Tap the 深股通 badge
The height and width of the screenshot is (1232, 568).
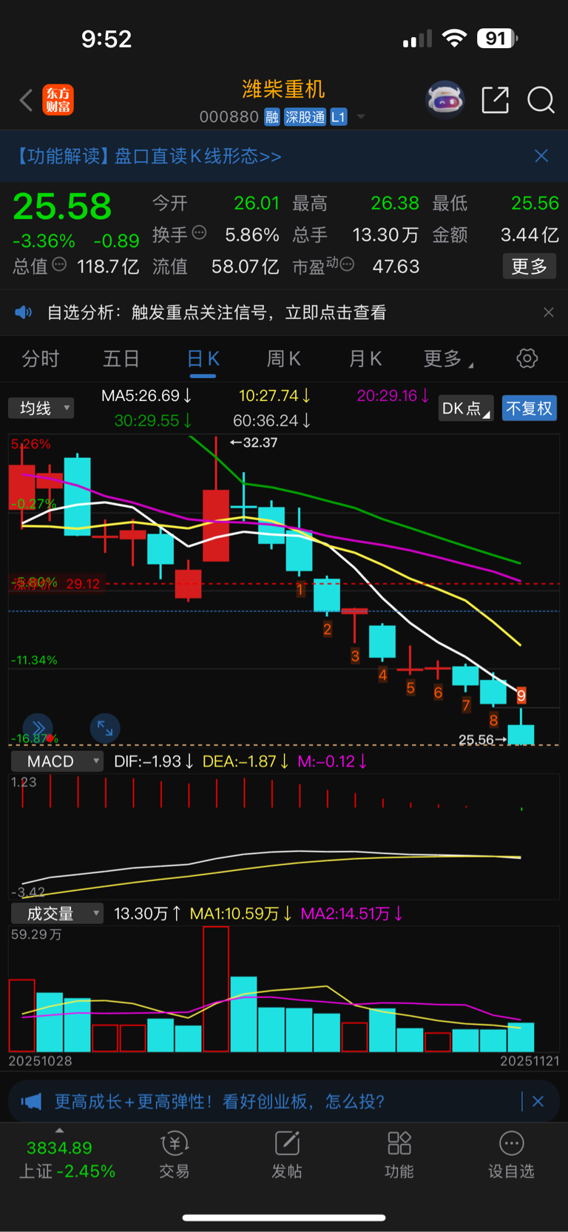[305, 117]
